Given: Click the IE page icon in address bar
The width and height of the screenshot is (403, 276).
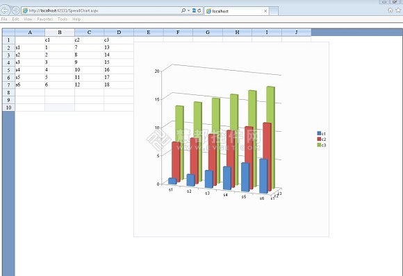Looking at the screenshot, I should 25,10.
